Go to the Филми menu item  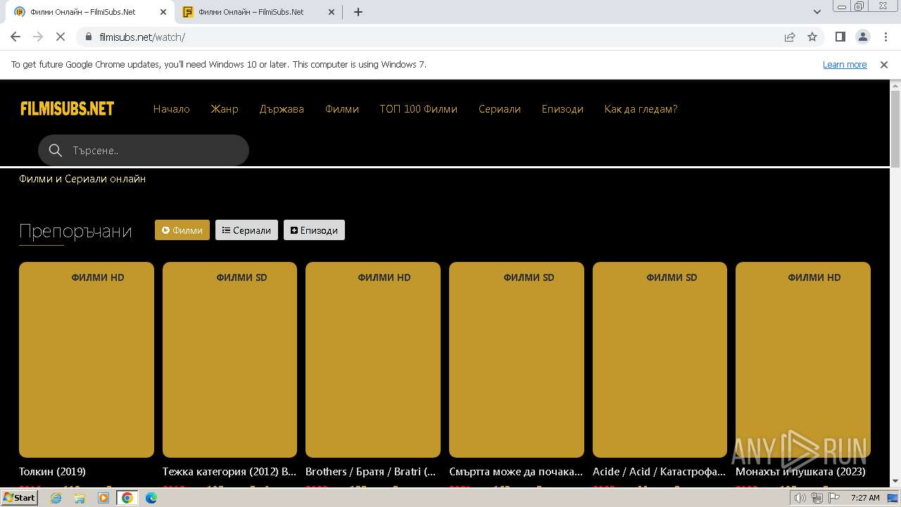342,108
